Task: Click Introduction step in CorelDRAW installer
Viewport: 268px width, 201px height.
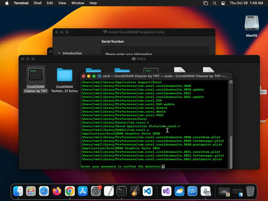Action: pos(72,53)
